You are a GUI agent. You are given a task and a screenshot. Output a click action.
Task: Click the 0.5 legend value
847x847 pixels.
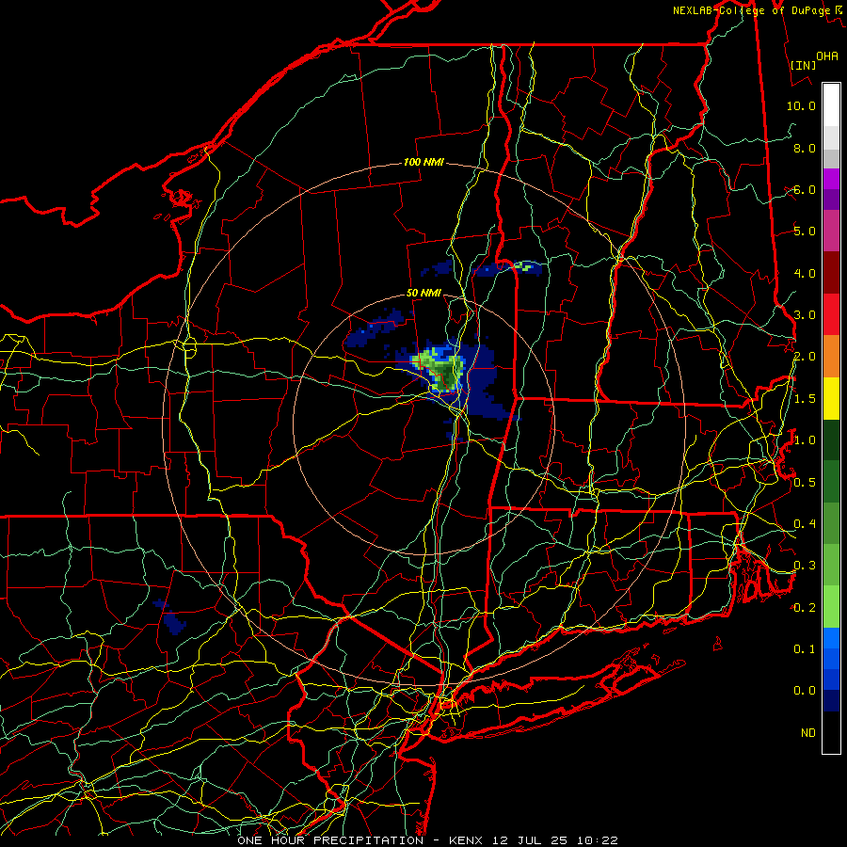pyautogui.click(x=805, y=482)
